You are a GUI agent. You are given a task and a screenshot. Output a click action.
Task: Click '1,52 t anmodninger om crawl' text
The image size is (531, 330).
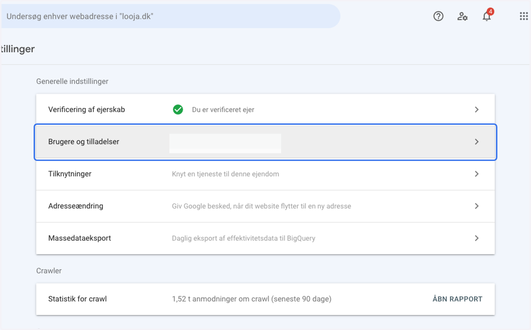pos(252,299)
